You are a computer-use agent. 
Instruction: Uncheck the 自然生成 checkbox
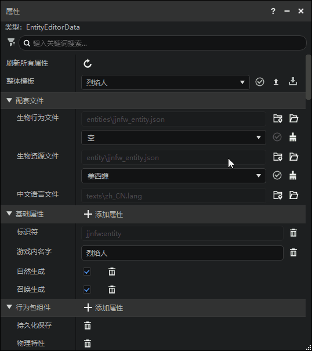(87, 272)
